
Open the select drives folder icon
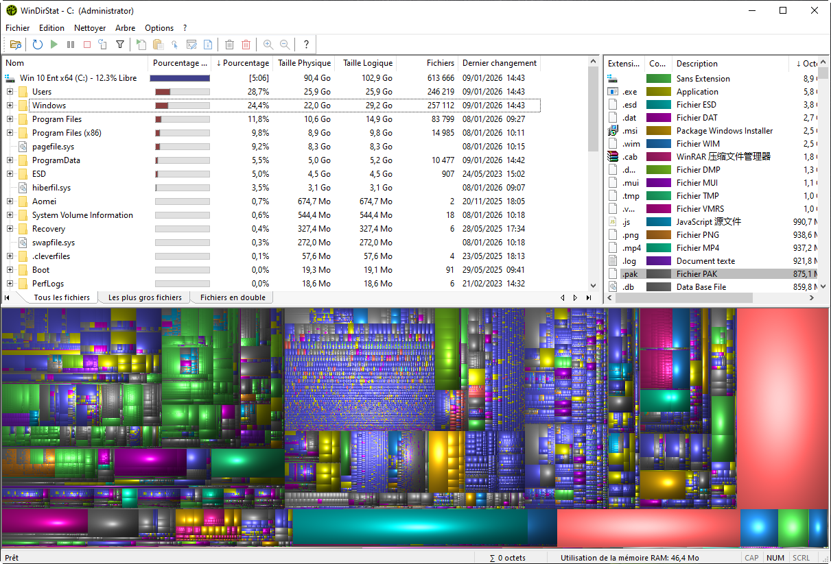[x=16, y=45]
